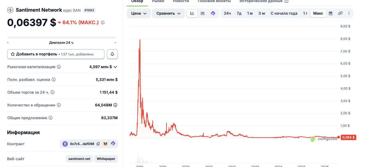Click the red 0,064 $ price label
This screenshot has height=167, width=371.
click(x=348, y=137)
